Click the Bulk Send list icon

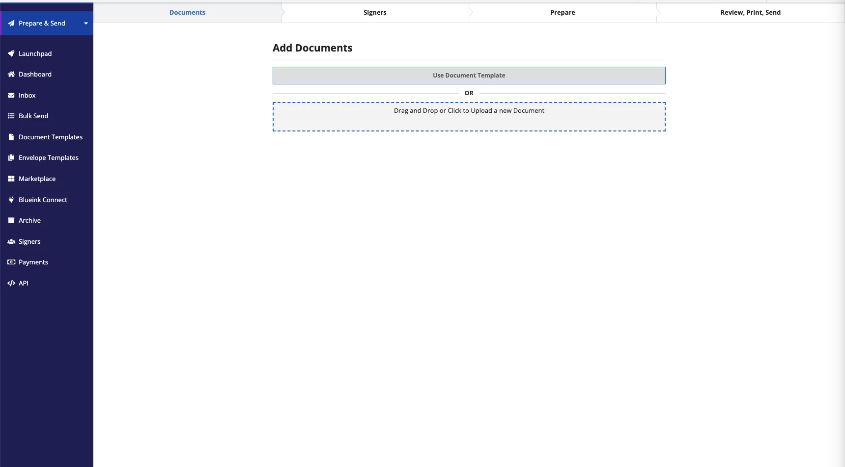(11, 116)
